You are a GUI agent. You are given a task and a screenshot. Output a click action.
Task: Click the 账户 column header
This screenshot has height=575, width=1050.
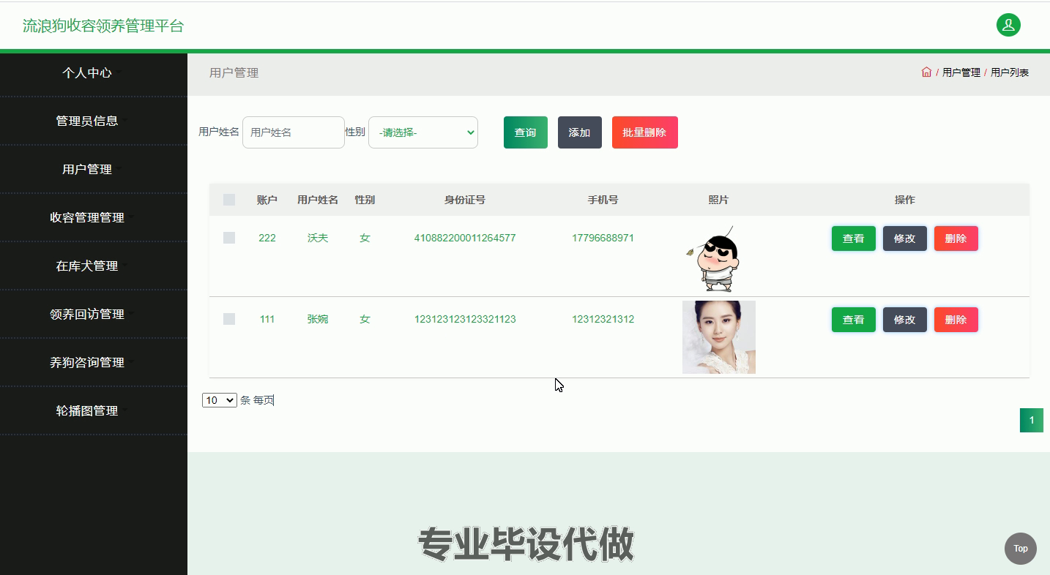(x=267, y=200)
